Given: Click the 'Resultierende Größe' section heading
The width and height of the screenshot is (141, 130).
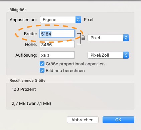Looking at the screenshot, I should [27, 80].
